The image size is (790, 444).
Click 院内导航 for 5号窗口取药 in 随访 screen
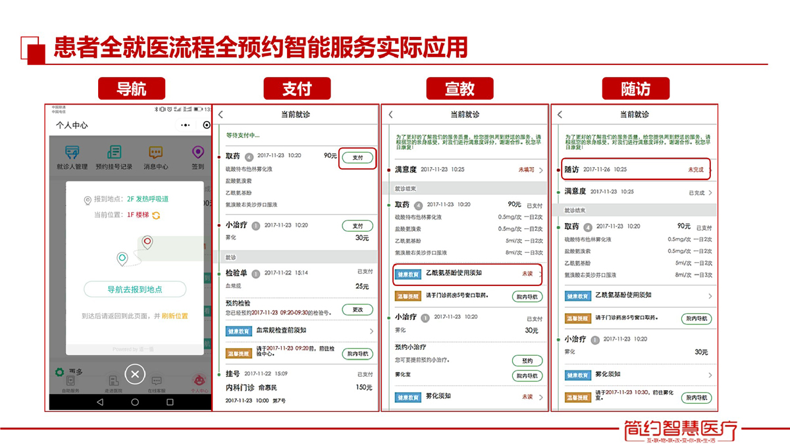click(x=697, y=318)
